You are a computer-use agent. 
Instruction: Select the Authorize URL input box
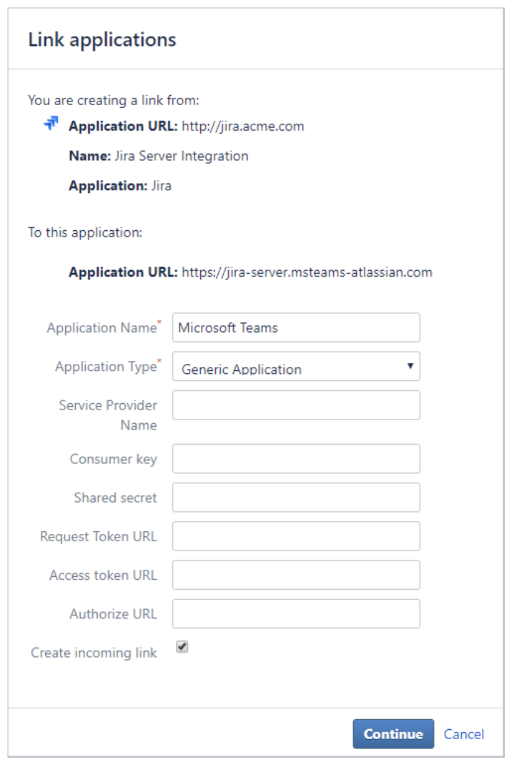click(x=296, y=614)
